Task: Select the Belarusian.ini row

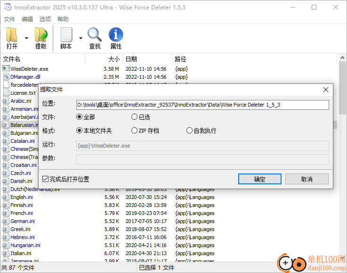Action: tap(20, 125)
